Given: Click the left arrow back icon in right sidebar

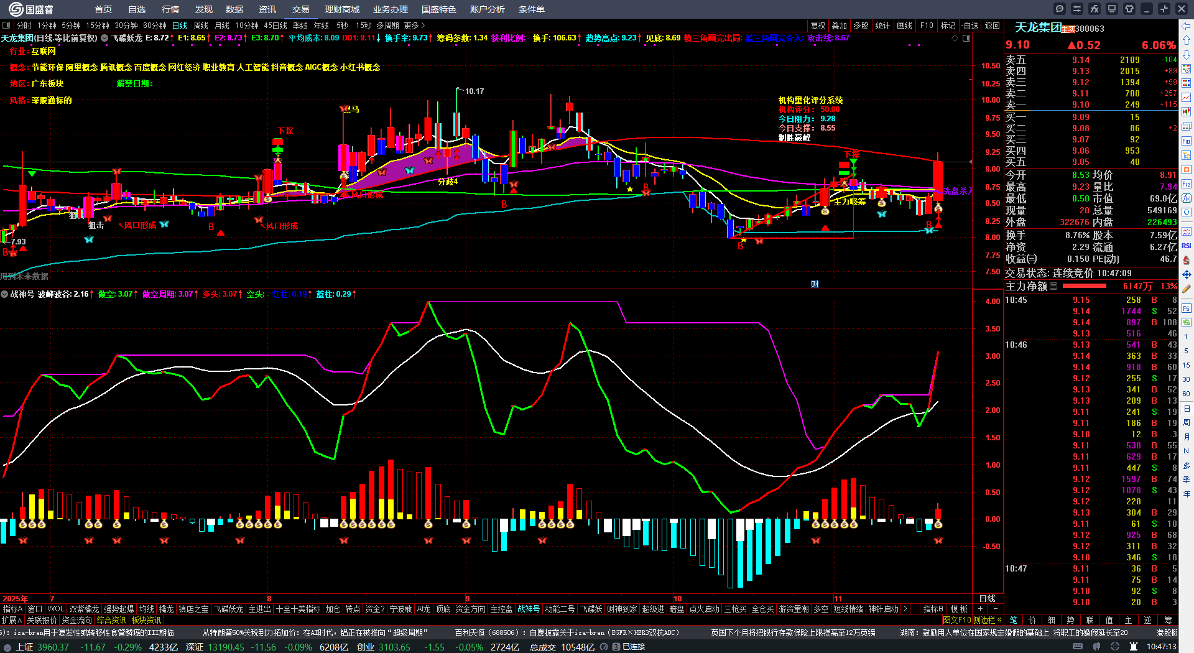Looking at the screenshot, I should [1187, 26].
